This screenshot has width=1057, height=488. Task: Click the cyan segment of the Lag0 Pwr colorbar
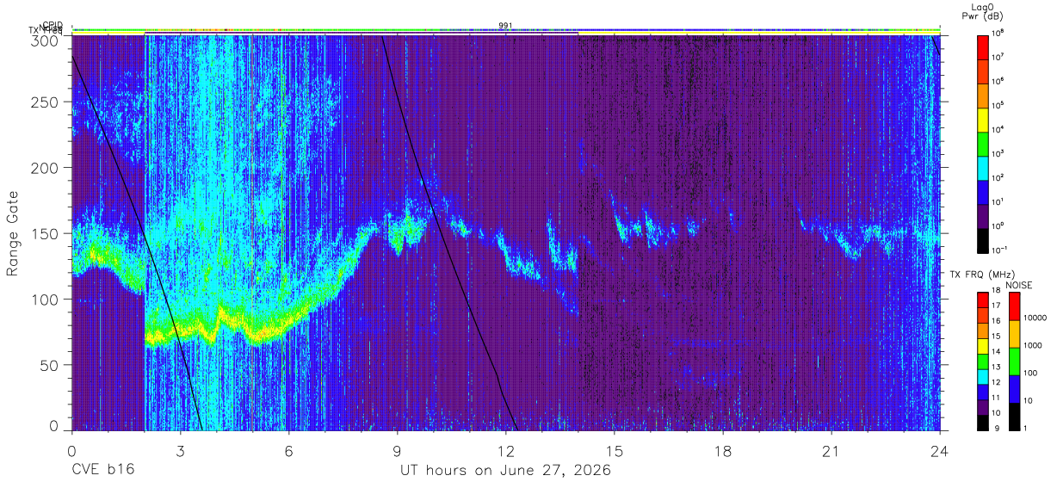[982, 166]
